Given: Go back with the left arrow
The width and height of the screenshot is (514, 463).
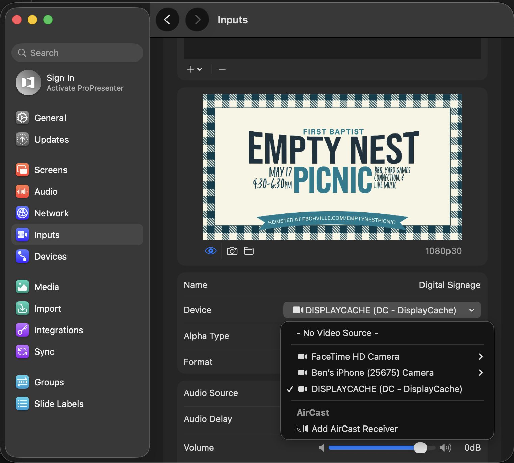Looking at the screenshot, I should pos(167,20).
